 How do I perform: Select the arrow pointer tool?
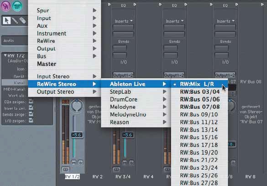7,21
